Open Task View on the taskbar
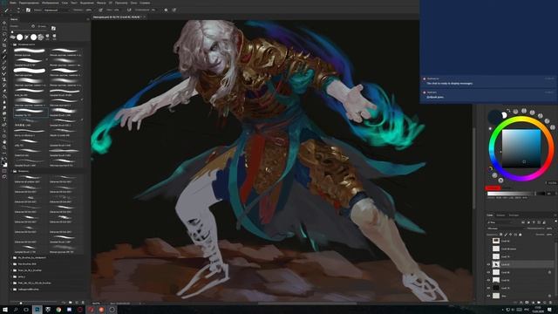 point(26,310)
